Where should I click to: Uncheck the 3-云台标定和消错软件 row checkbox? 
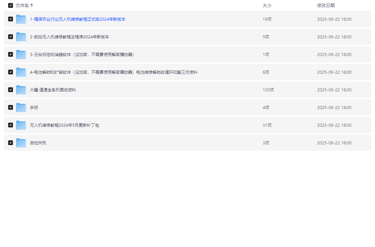[11, 54]
